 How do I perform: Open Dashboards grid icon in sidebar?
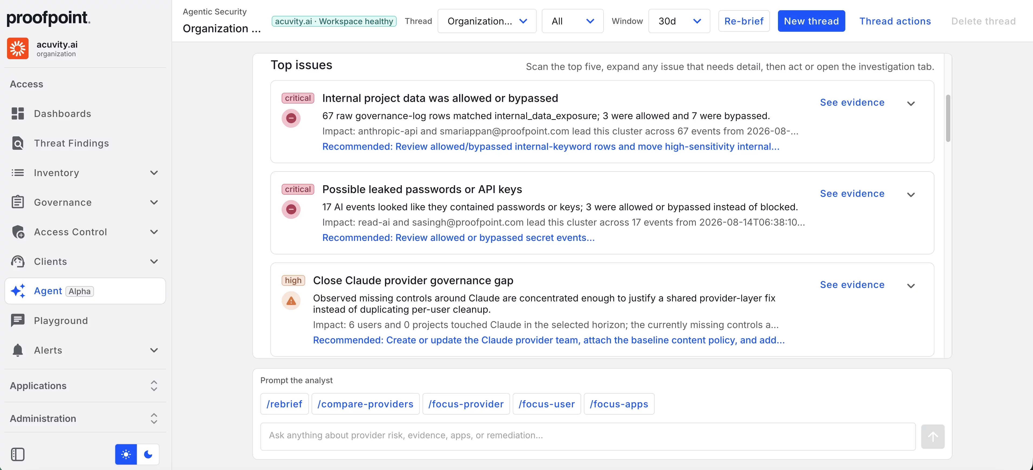(18, 114)
